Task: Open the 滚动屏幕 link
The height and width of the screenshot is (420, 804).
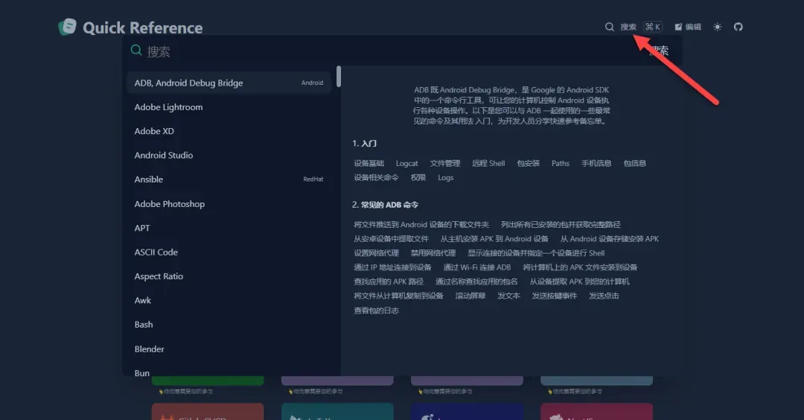Action: (470, 296)
